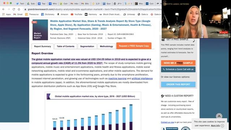Switch to the 'Wha' browser tab
This screenshot has height=130, width=231.
click(x=53, y=4)
